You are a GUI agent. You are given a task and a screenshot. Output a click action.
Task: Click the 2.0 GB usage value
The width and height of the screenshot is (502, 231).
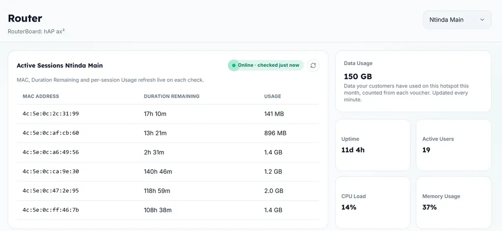(x=274, y=191)
